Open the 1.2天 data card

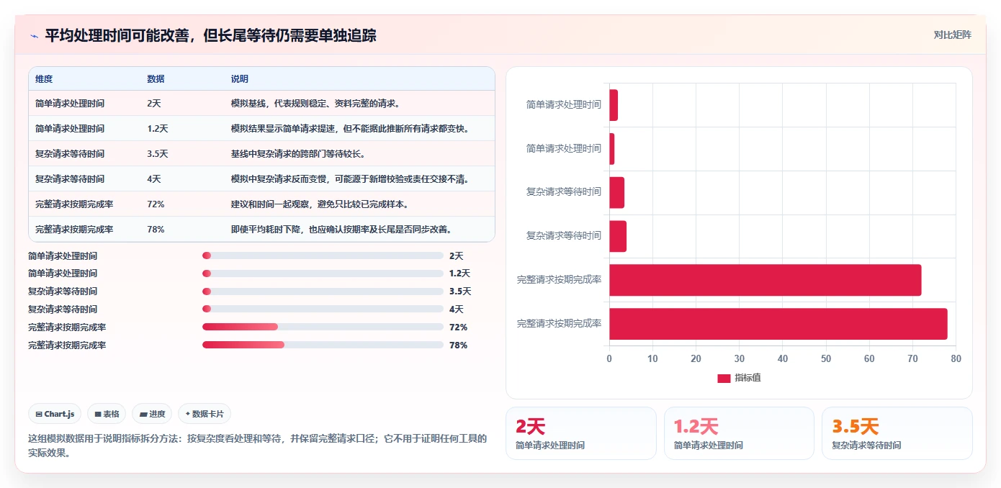coord(739,433)
